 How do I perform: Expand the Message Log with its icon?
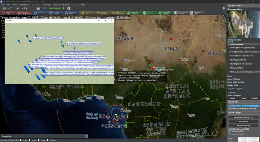point(86,136)
